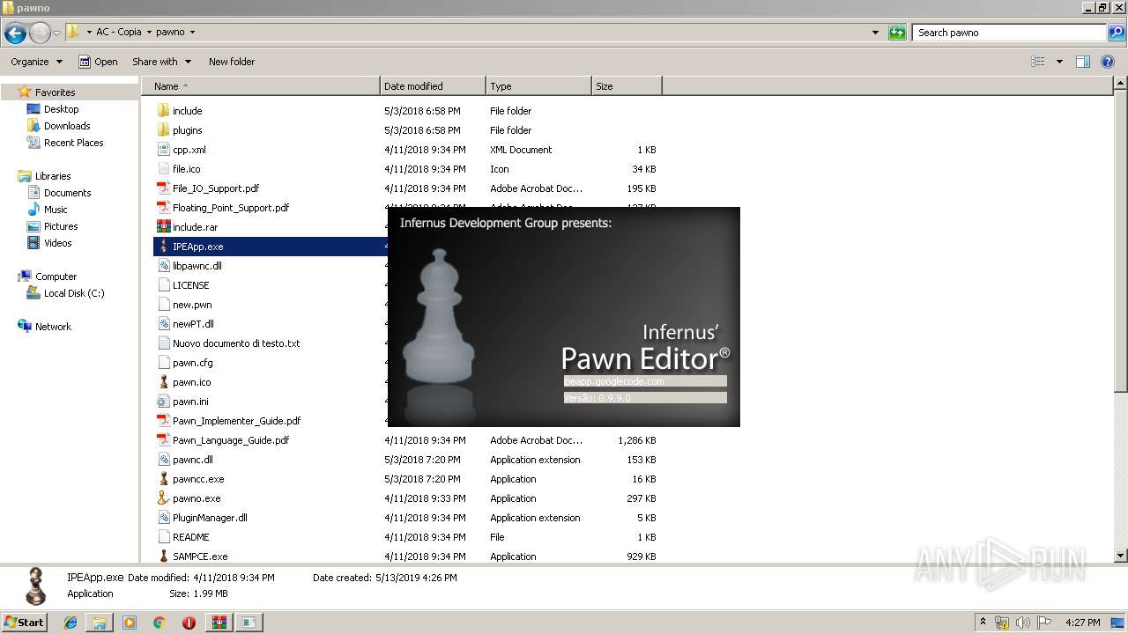Open the Help question mark icon
The height and width of the screenshot is (634, 1128).
pyautogui.click(x=1108, y=62)
